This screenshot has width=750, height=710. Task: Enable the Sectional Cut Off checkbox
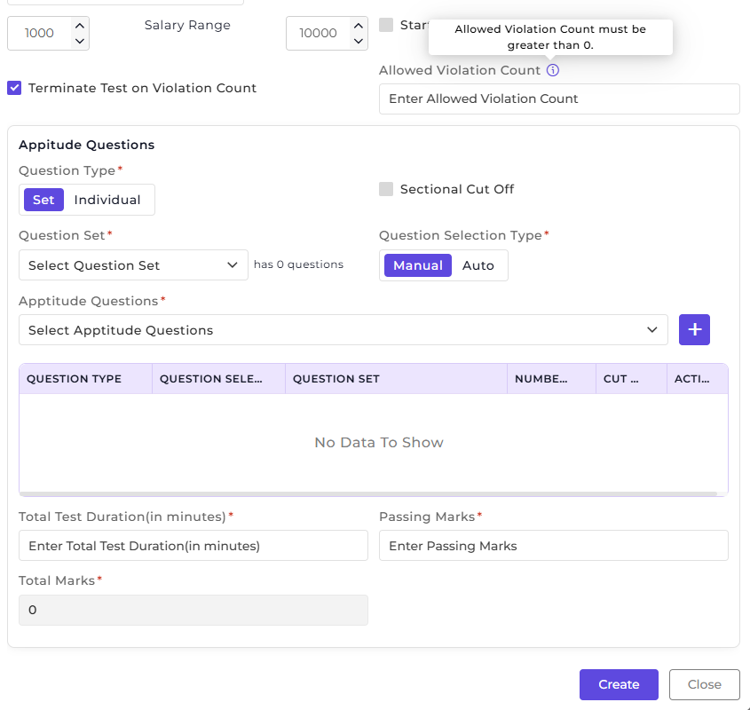(x=386, y=189)
